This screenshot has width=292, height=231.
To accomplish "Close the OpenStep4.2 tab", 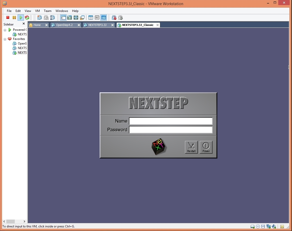I will click(79, 25).
